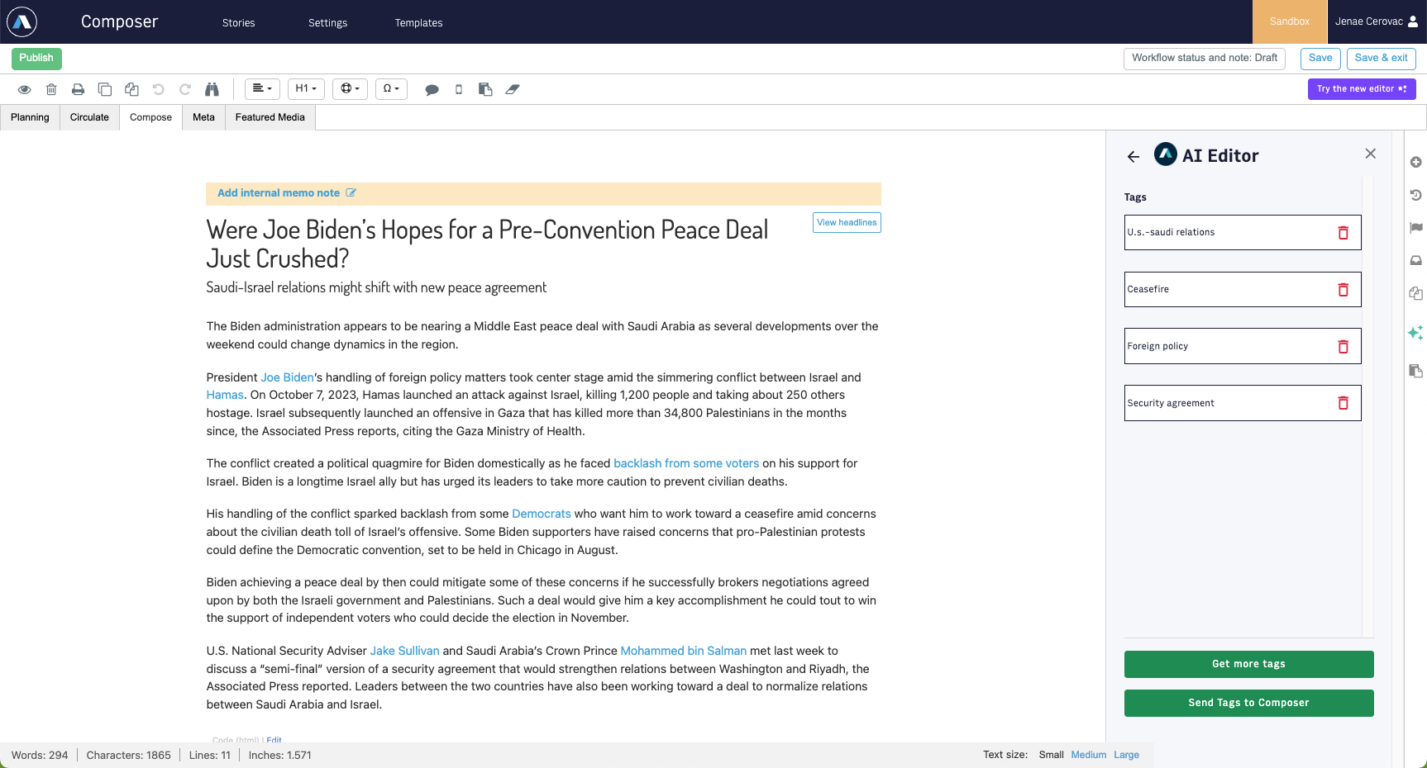Redo the edit with redo arrow
This screenshot has width=1427, height=768.
click(x=185, y=89)
